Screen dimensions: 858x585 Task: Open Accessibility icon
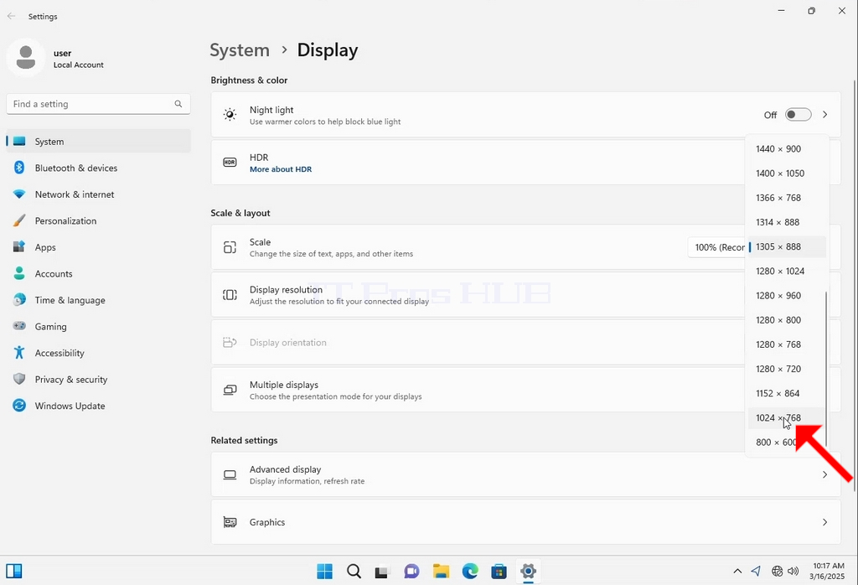point(19,352)
